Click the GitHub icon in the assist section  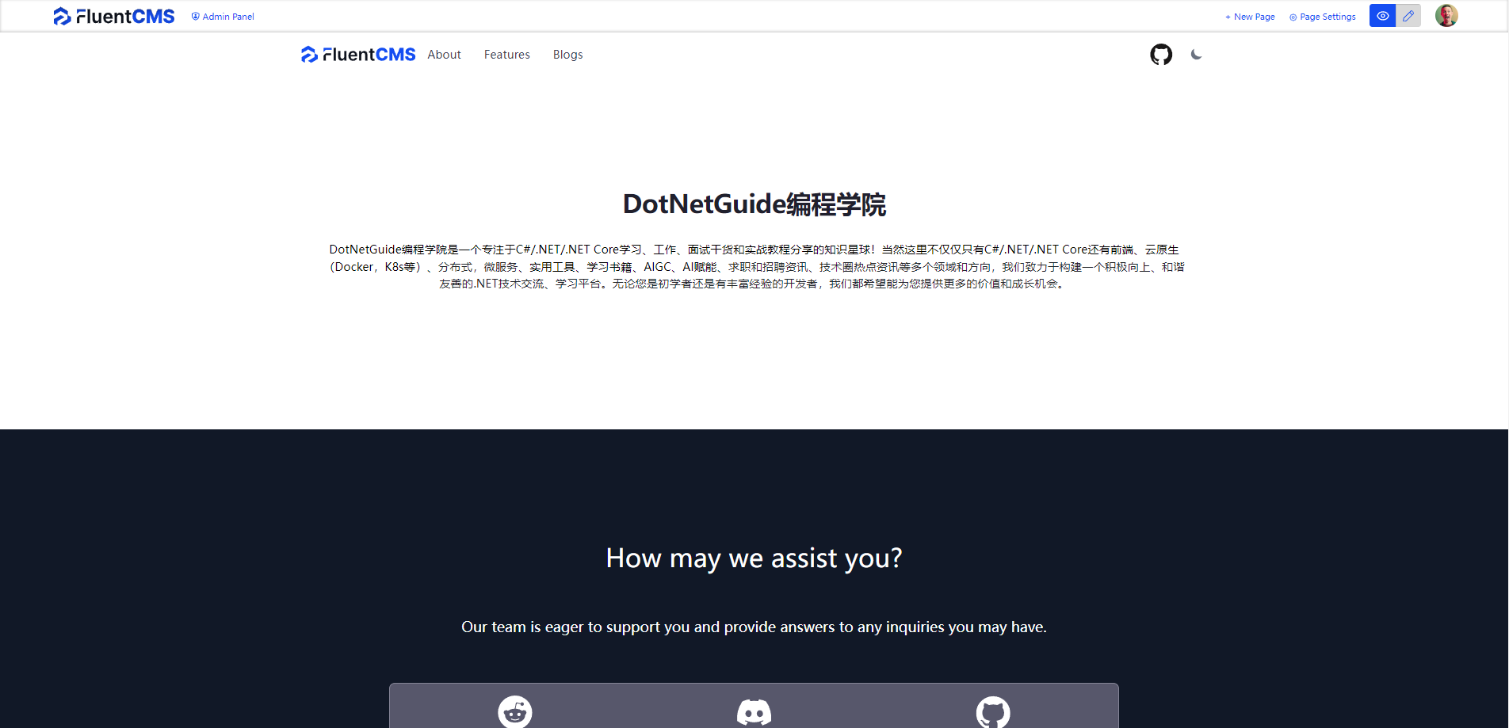pyautogui.click(x=993, y=711)
